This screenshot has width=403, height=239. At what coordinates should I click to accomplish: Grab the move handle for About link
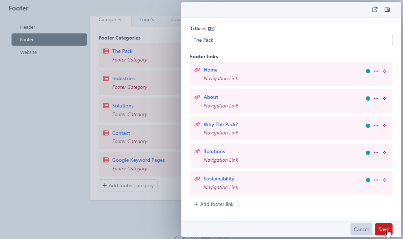coord(385,98)
